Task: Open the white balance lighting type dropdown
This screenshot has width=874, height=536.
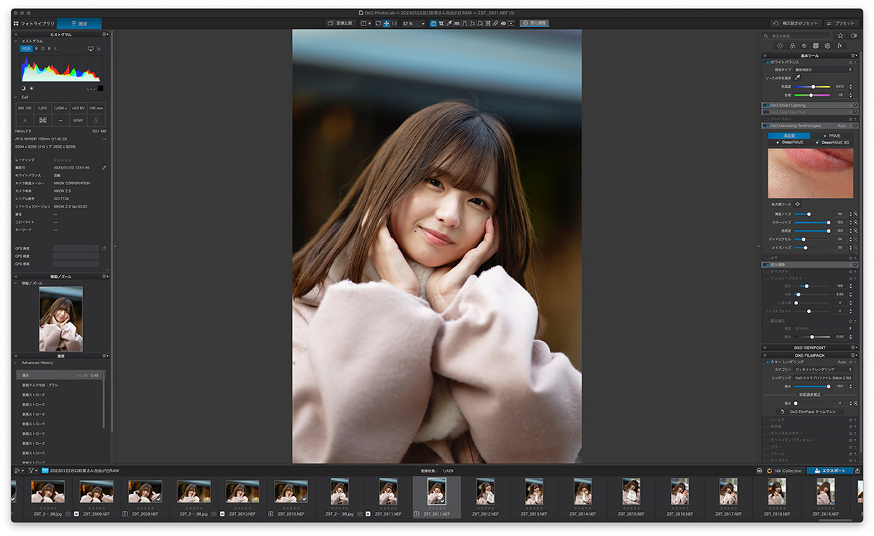Action: (823, 70)
